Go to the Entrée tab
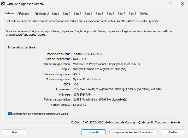Screen dimensions: 188x138 (144, 14)
